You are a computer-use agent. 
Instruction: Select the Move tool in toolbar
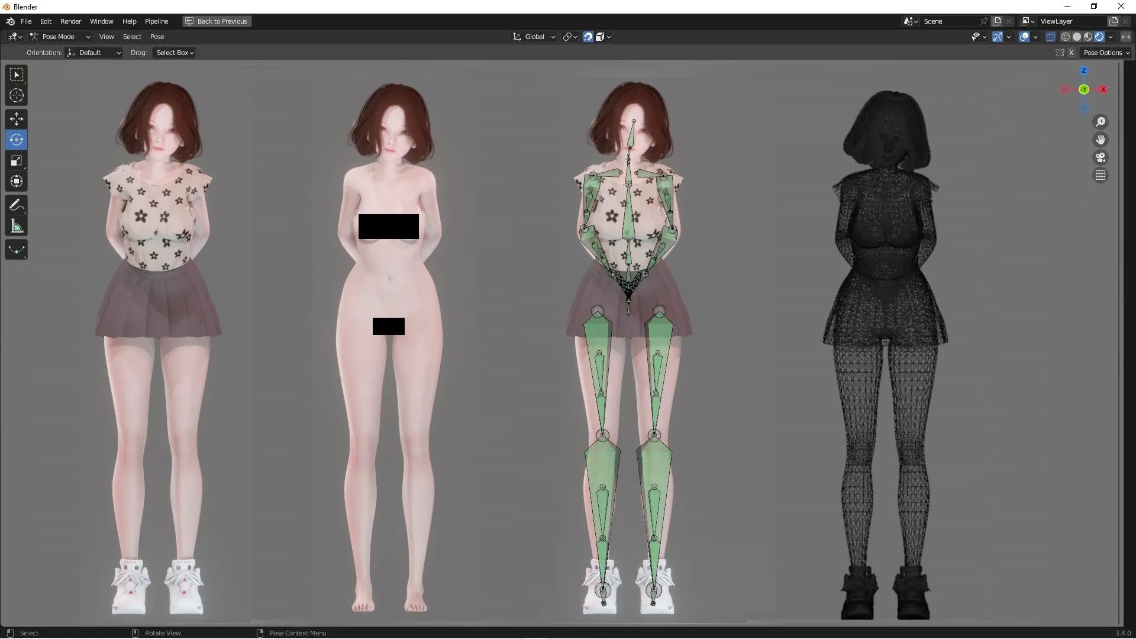[x=15, y=118]
